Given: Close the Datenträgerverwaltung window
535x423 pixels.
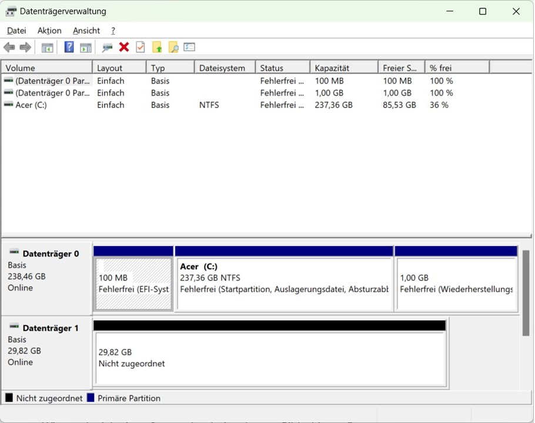Looking at the screenshot, I should pyautogui.click(x=516, y=11).
